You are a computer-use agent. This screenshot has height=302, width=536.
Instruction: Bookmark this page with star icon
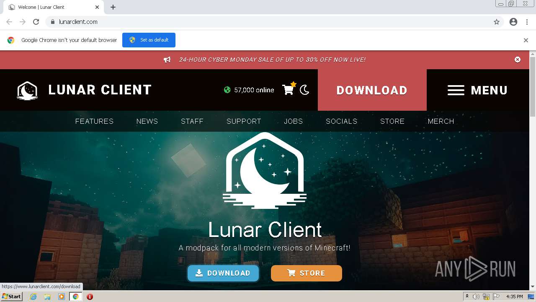click(x=497, y=22)
